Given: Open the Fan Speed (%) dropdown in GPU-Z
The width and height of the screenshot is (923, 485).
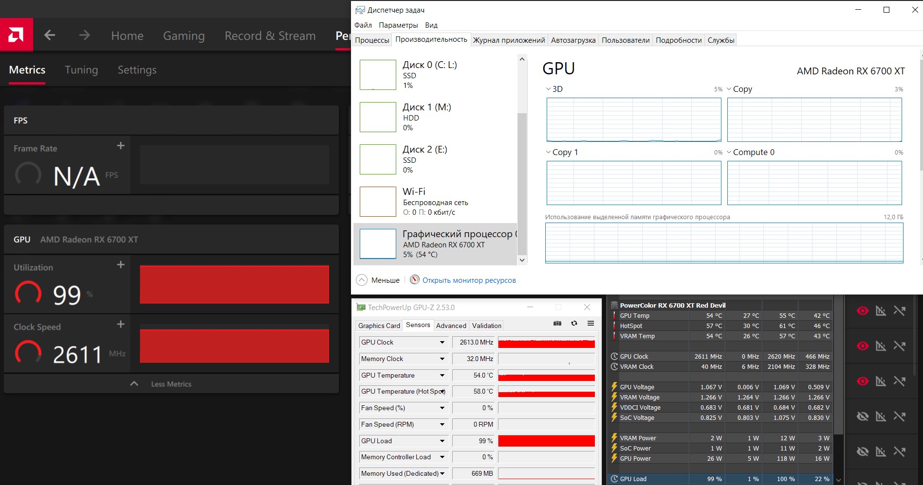Looking at the screenshot, I should point(442,408).
